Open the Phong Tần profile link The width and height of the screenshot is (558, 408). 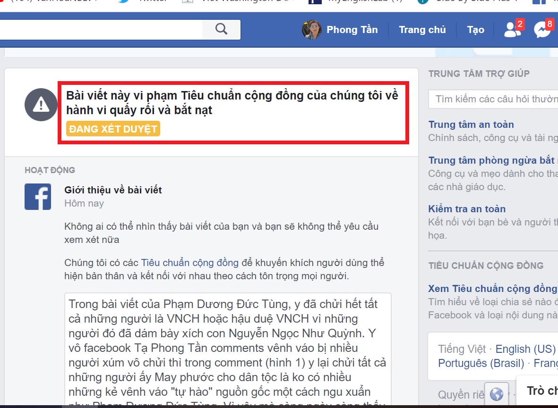[x=352, y=30]
